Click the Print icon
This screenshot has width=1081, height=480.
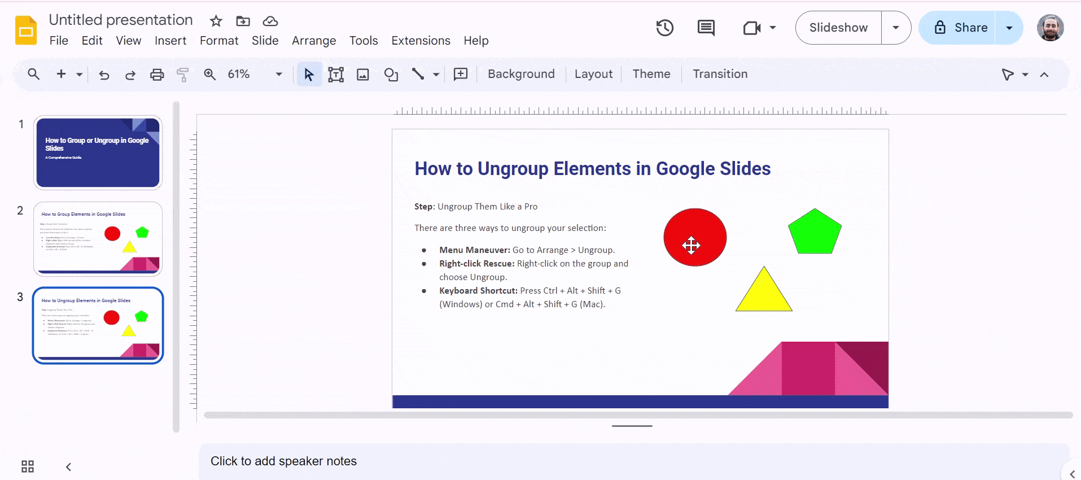pos(157,75)
